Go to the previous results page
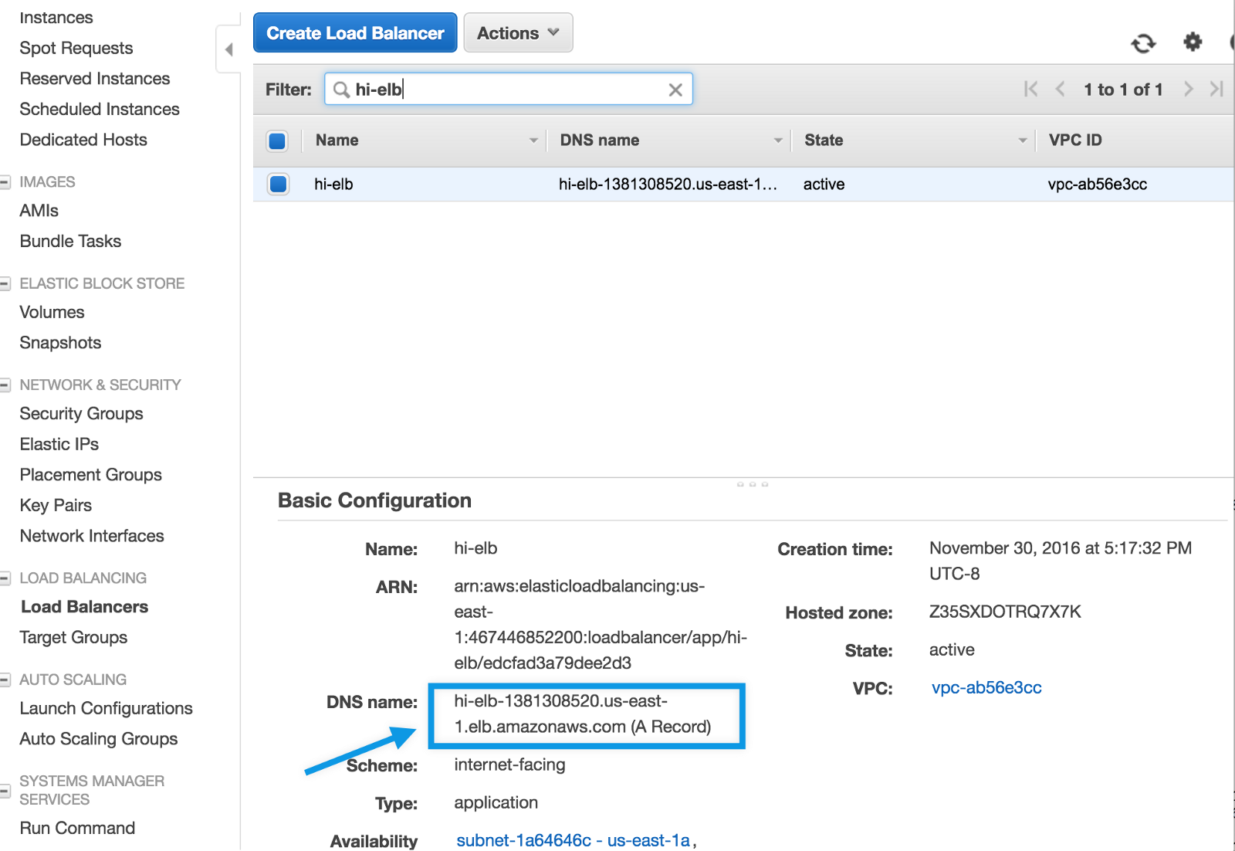The image size is (1235, 851). click(1061, 90)
